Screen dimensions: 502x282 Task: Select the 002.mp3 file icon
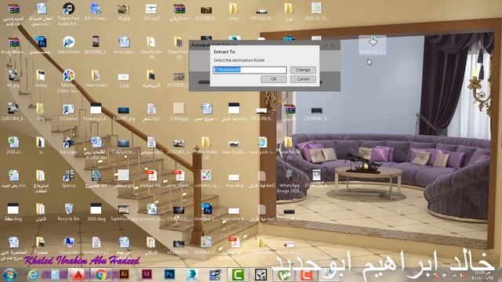(151, 12)
